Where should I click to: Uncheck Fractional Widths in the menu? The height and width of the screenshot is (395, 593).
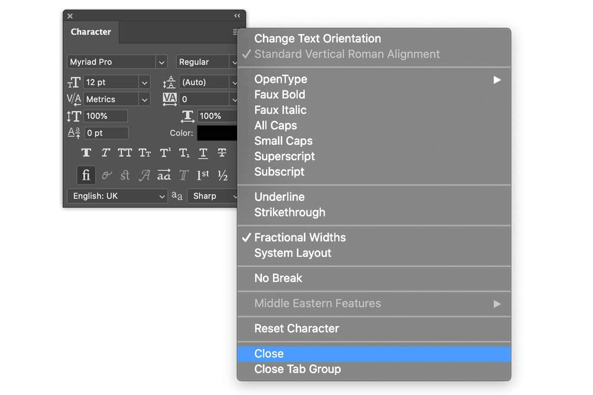(300, 237)
